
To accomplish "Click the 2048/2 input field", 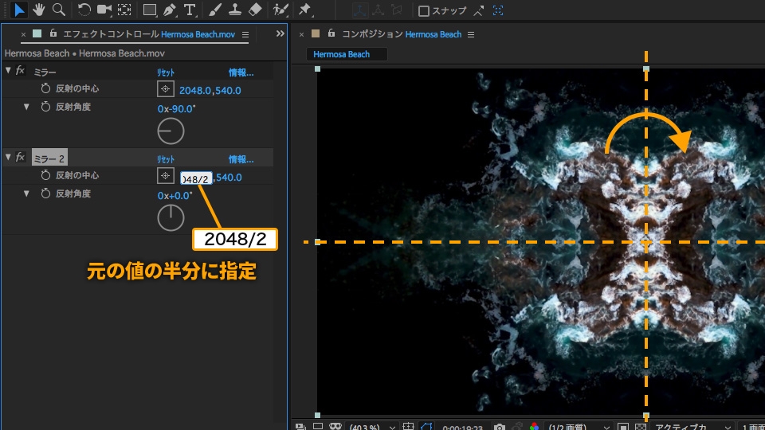I will tap(196, 178).
